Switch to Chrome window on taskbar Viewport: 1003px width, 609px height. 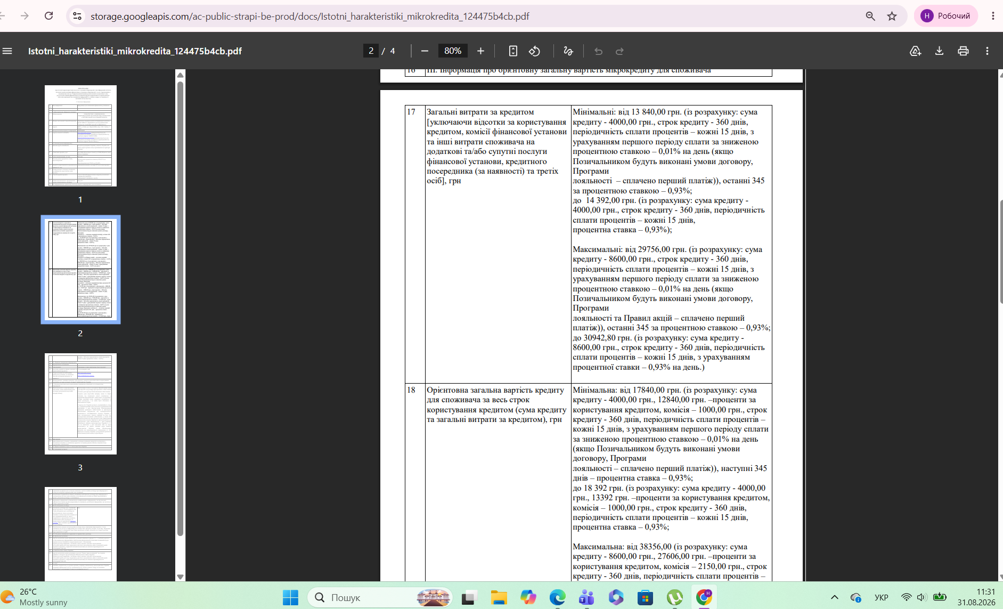[x=704, y=598]
